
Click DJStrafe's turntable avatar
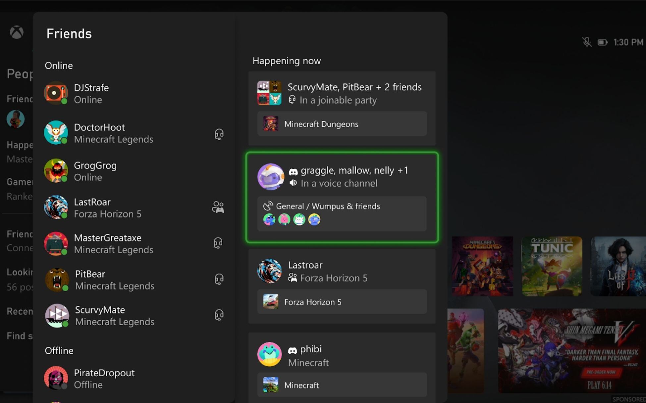pos(56,93)
